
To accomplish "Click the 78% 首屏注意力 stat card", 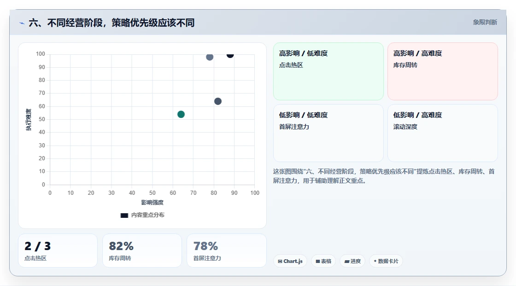I will point(226,251).
